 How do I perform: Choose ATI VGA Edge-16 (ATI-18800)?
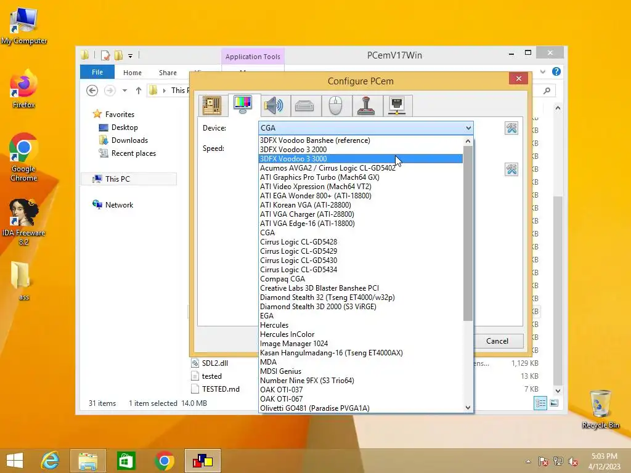pos(360,224)
